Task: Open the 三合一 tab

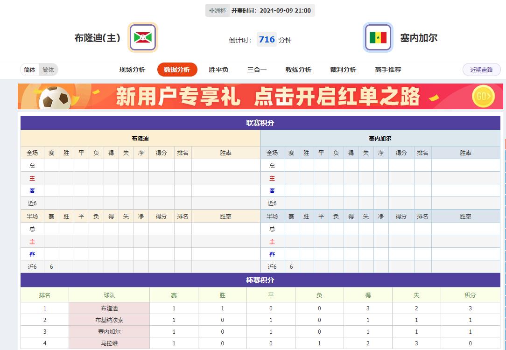Action: click(256, 69)
